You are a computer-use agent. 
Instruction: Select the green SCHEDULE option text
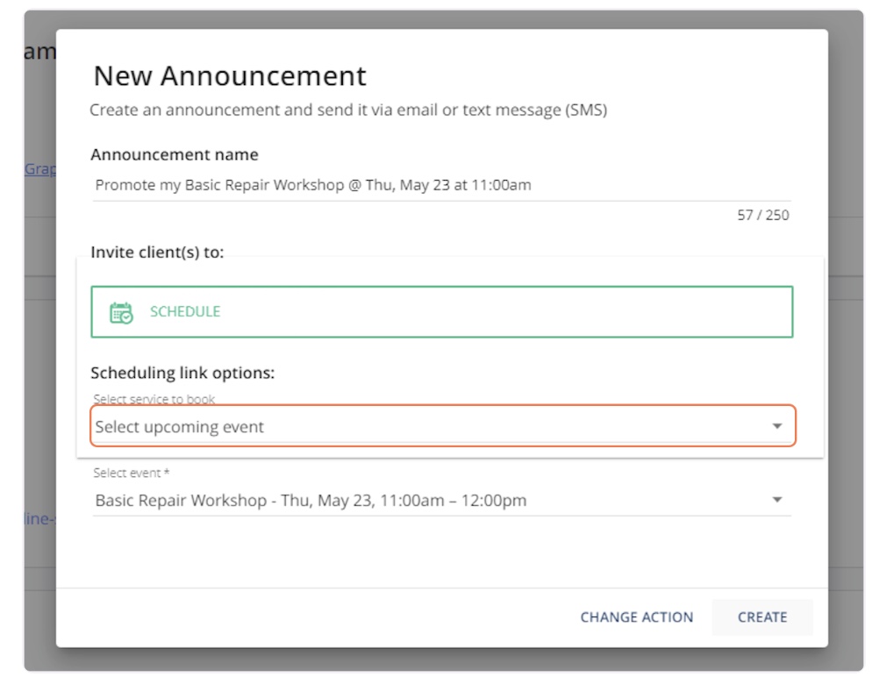(185, 312)
